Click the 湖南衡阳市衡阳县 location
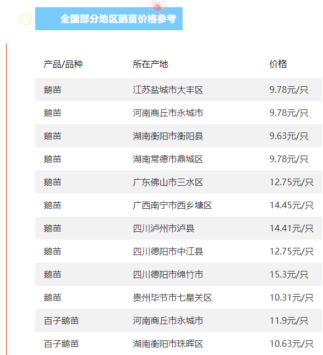 [168, 136]
